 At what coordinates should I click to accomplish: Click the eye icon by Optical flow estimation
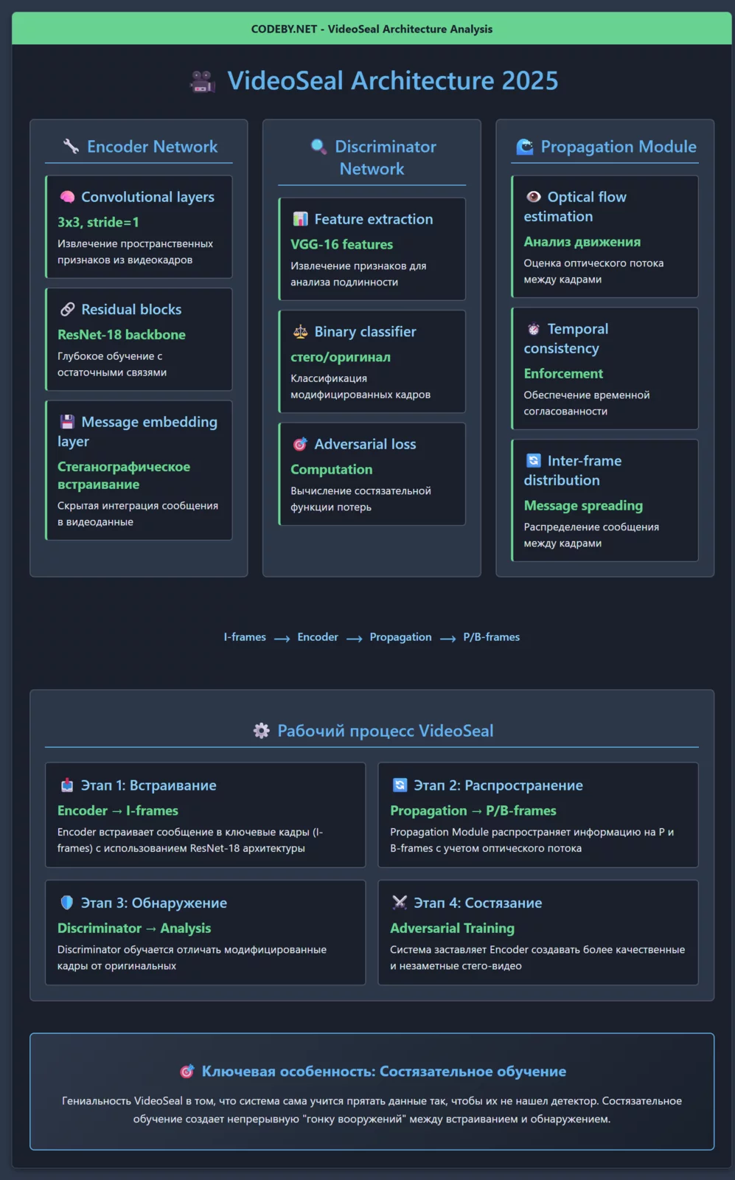[534, 197]
